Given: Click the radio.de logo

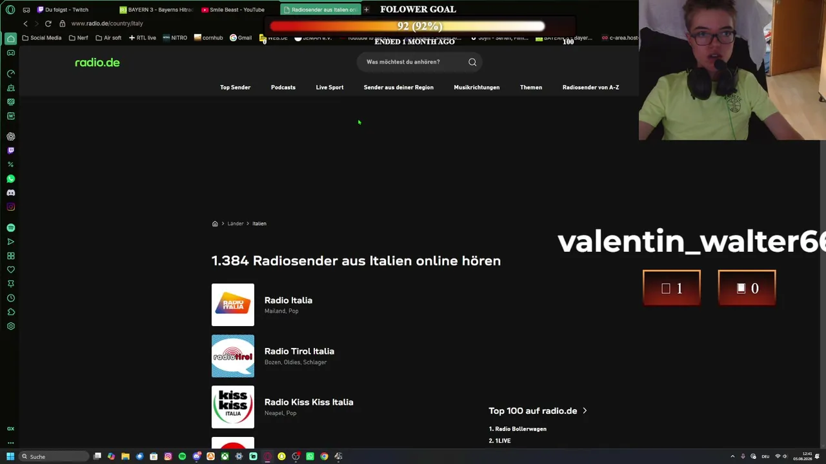Looking at the screenshot, I should 97,63.
